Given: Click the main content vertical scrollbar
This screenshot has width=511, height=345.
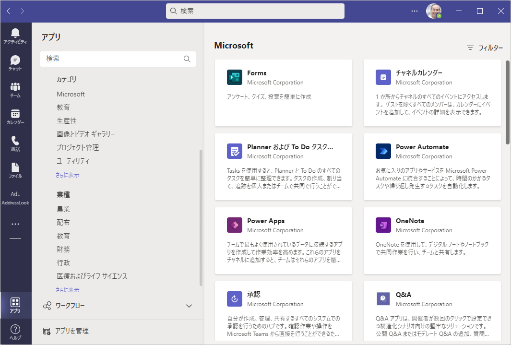Looking at the screenshot, I should point(508,102).
